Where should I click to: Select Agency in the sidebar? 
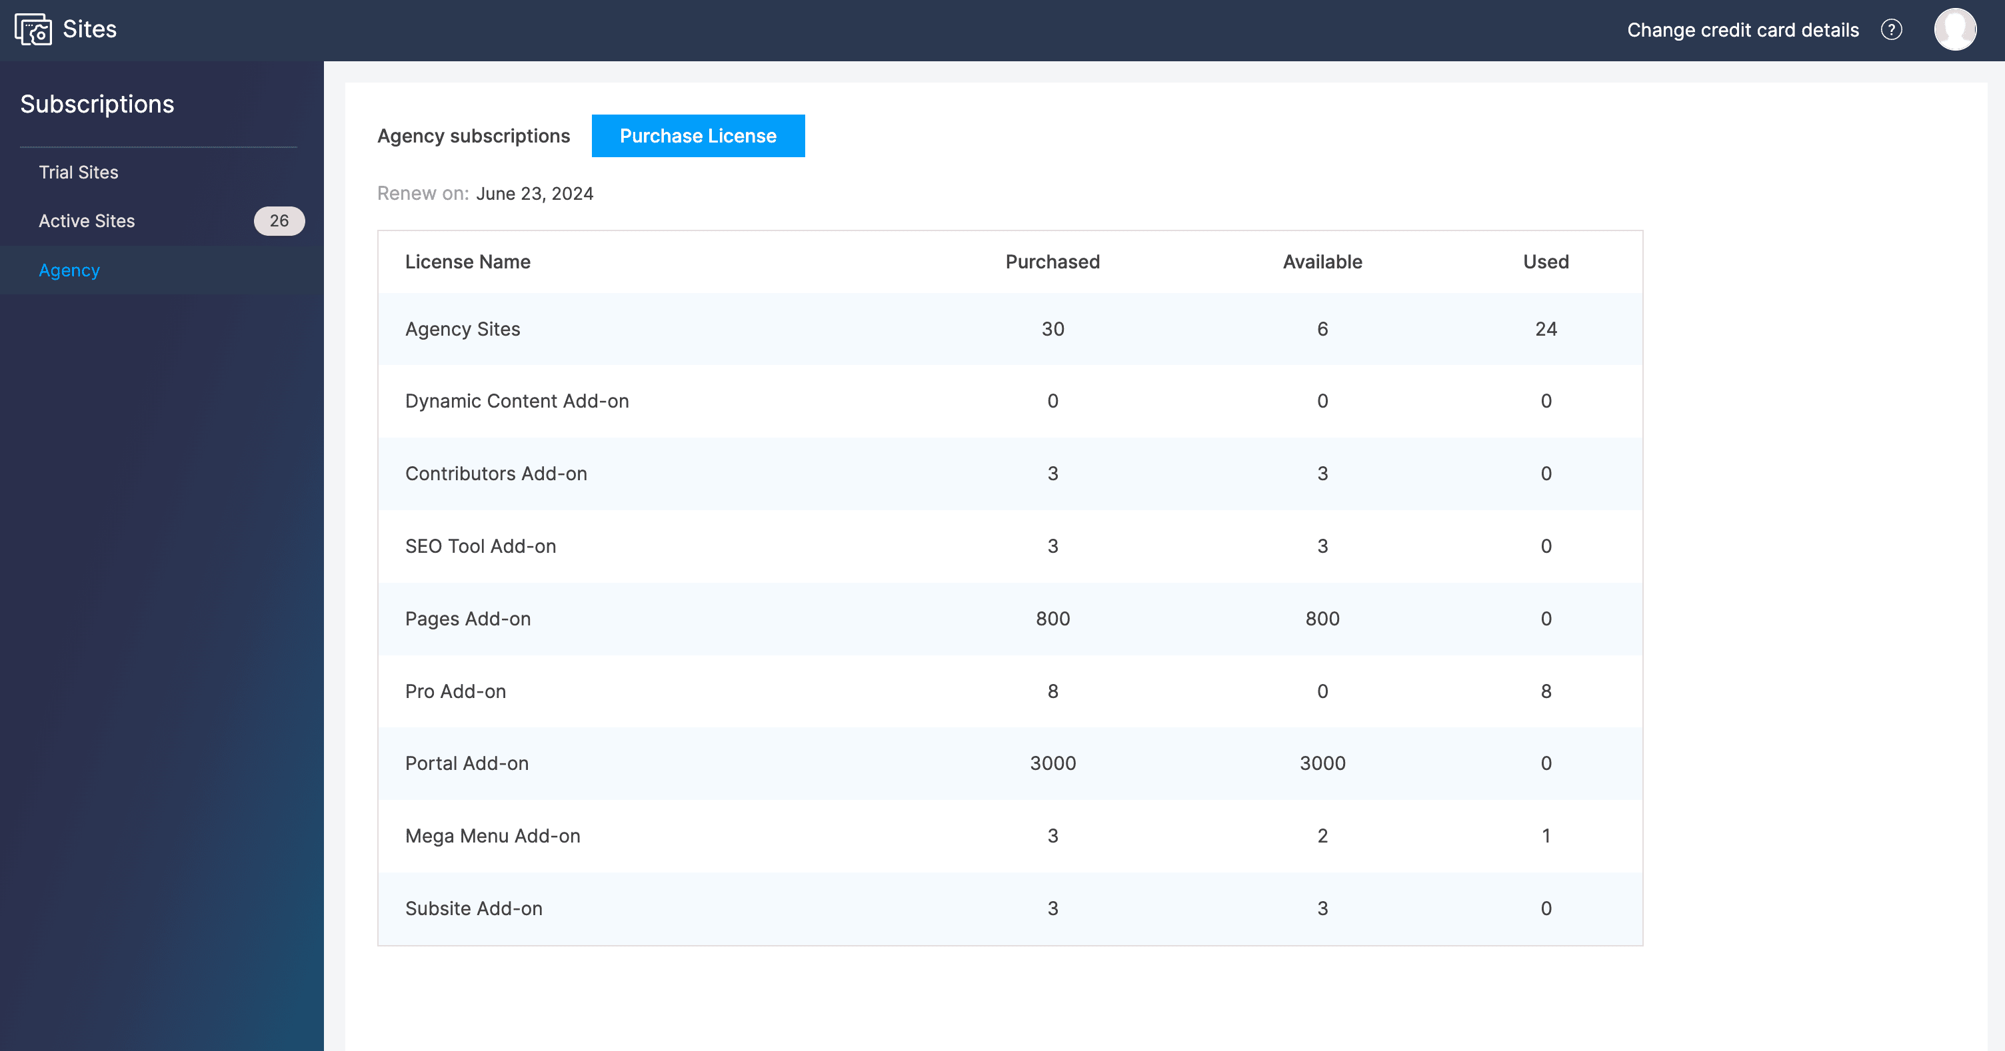(x=69, y=270)
